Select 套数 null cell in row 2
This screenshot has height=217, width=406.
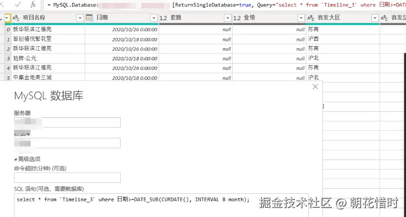[x=195, y=49]
